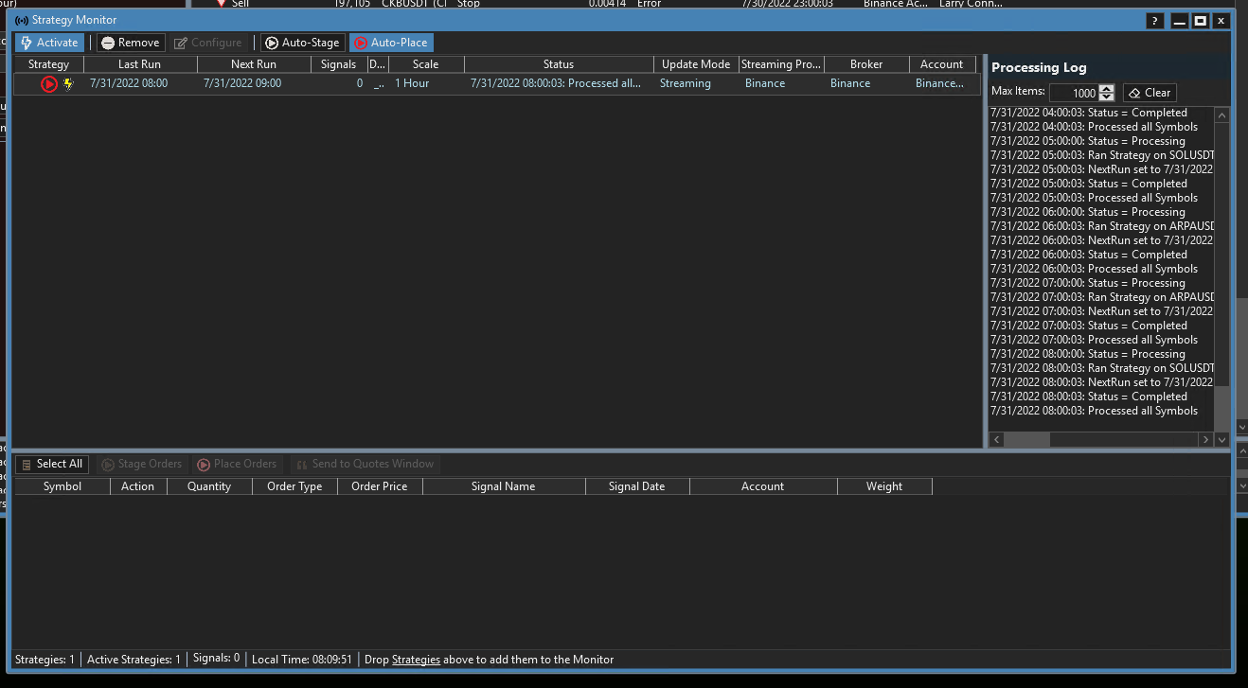Click the Strategy Monitor title icon
This screenshot has width=1248, height=688.
point(21,20)
